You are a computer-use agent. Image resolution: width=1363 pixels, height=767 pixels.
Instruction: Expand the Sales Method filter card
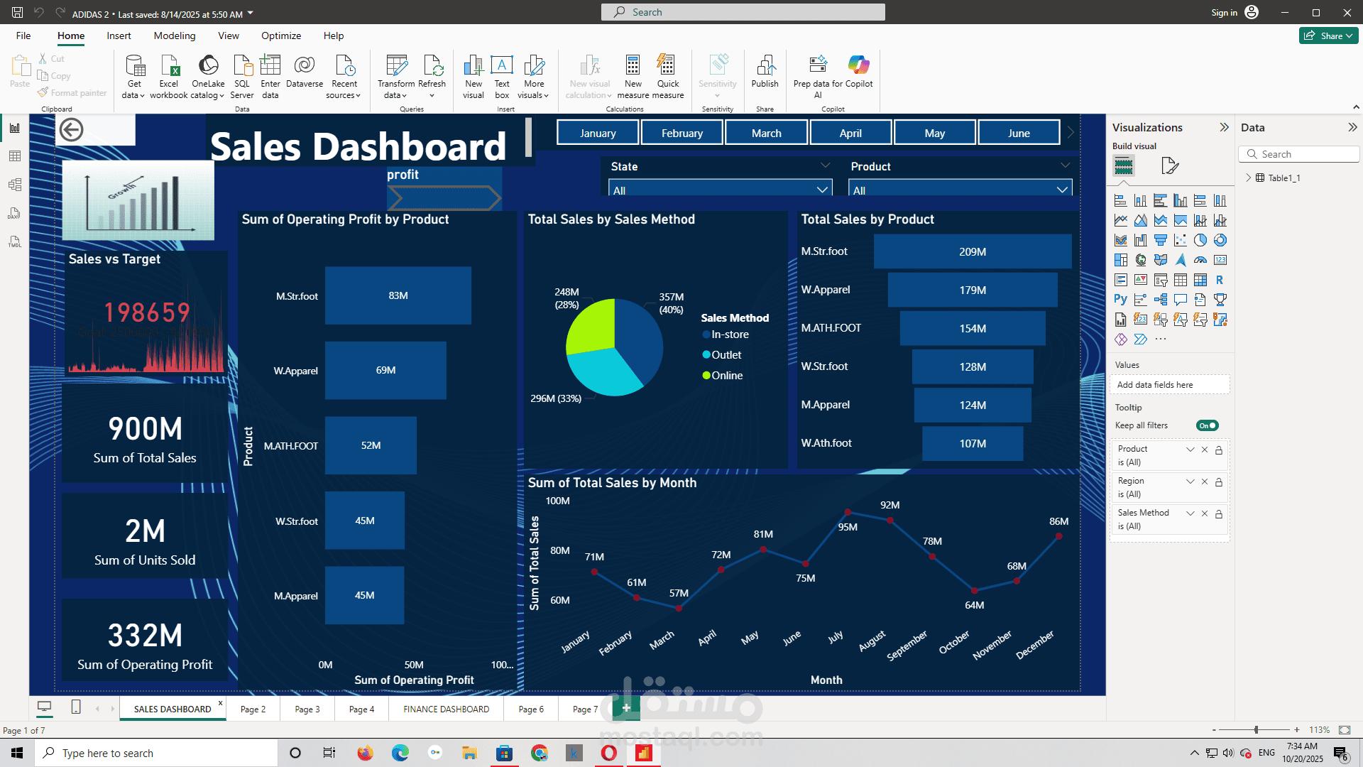pos(1190,513)
